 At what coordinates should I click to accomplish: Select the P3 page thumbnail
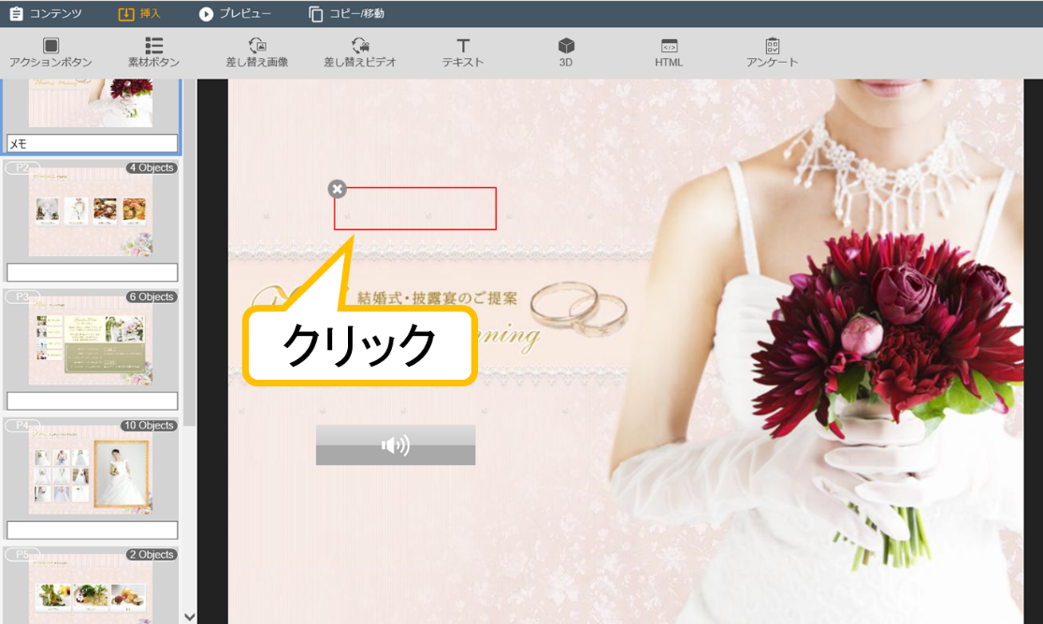coord(91,342)
